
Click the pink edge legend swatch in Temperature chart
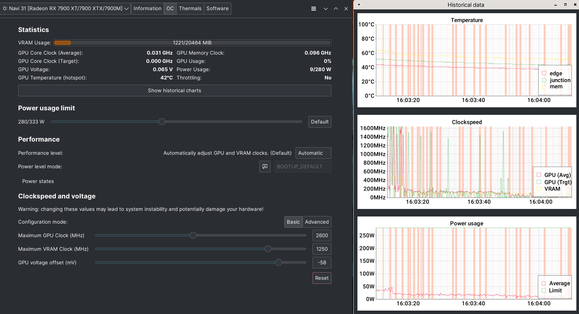[544, 73]
